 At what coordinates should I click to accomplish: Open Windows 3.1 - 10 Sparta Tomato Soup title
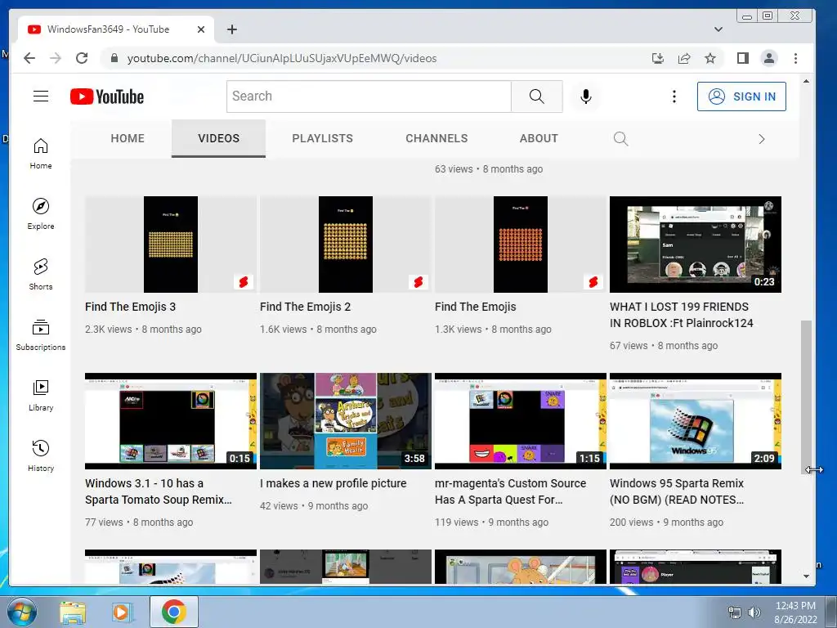click(x=158, y=491)
